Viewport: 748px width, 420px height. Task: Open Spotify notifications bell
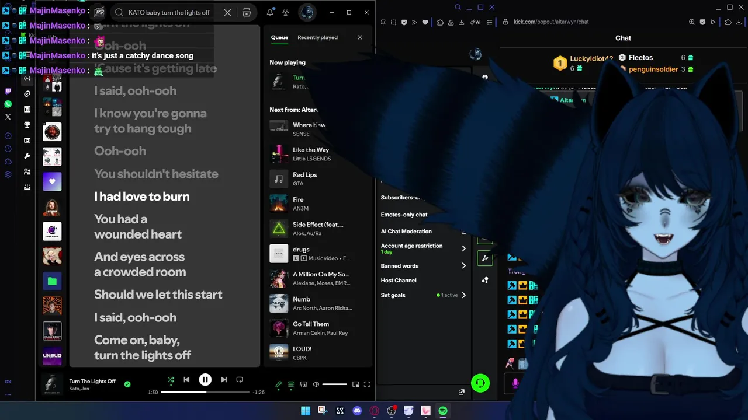270,13
